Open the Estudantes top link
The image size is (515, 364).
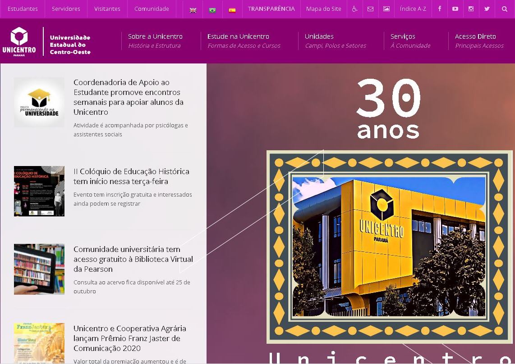pos(23,9)
